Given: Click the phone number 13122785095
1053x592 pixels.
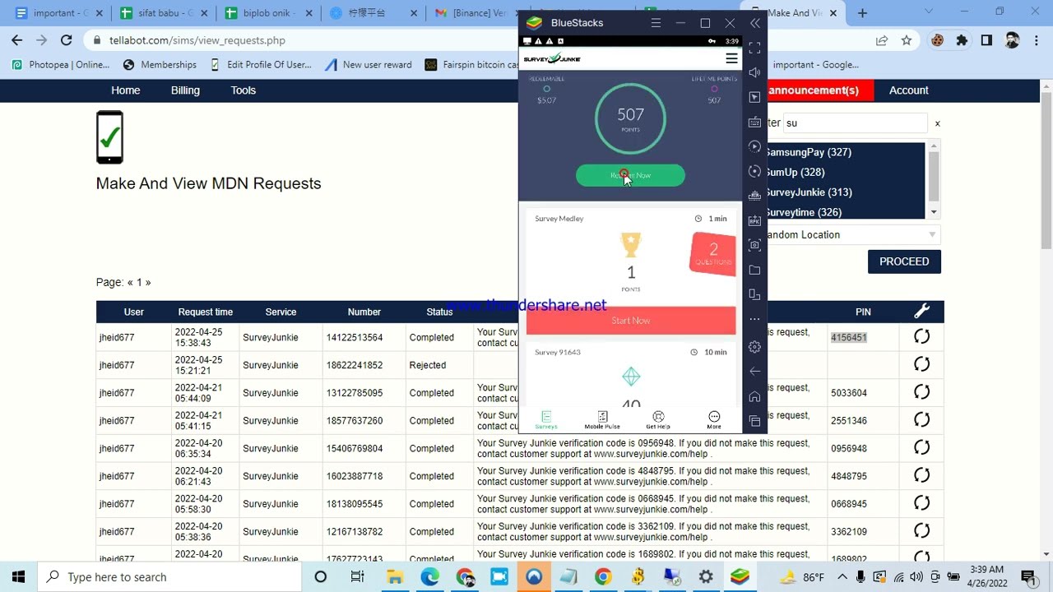Looking at the screenshot, I should click(355, 393).
